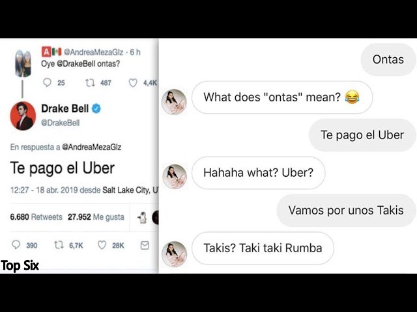The width and height of the screenshot is (417, 312).
Task: Select 'Vamos por unos Takis' message bubble
Action: tap(346, 211)
